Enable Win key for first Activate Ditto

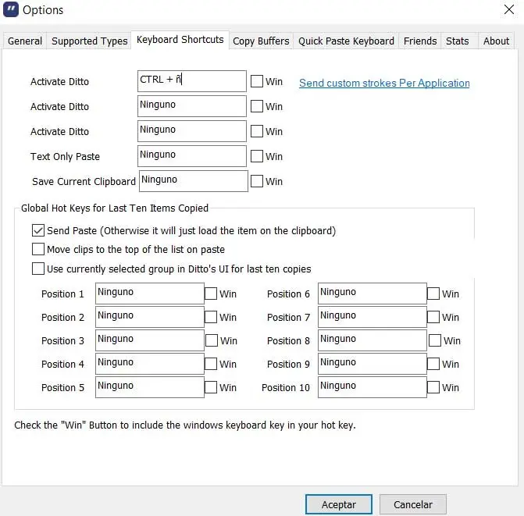(257, 81)
